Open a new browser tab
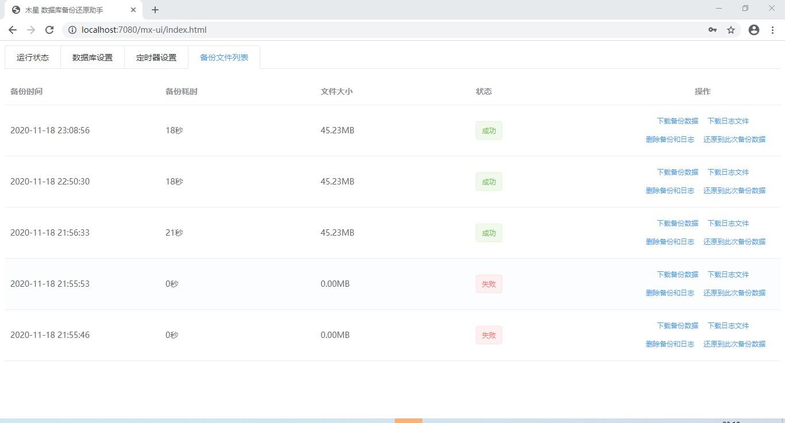 [155, 10]
